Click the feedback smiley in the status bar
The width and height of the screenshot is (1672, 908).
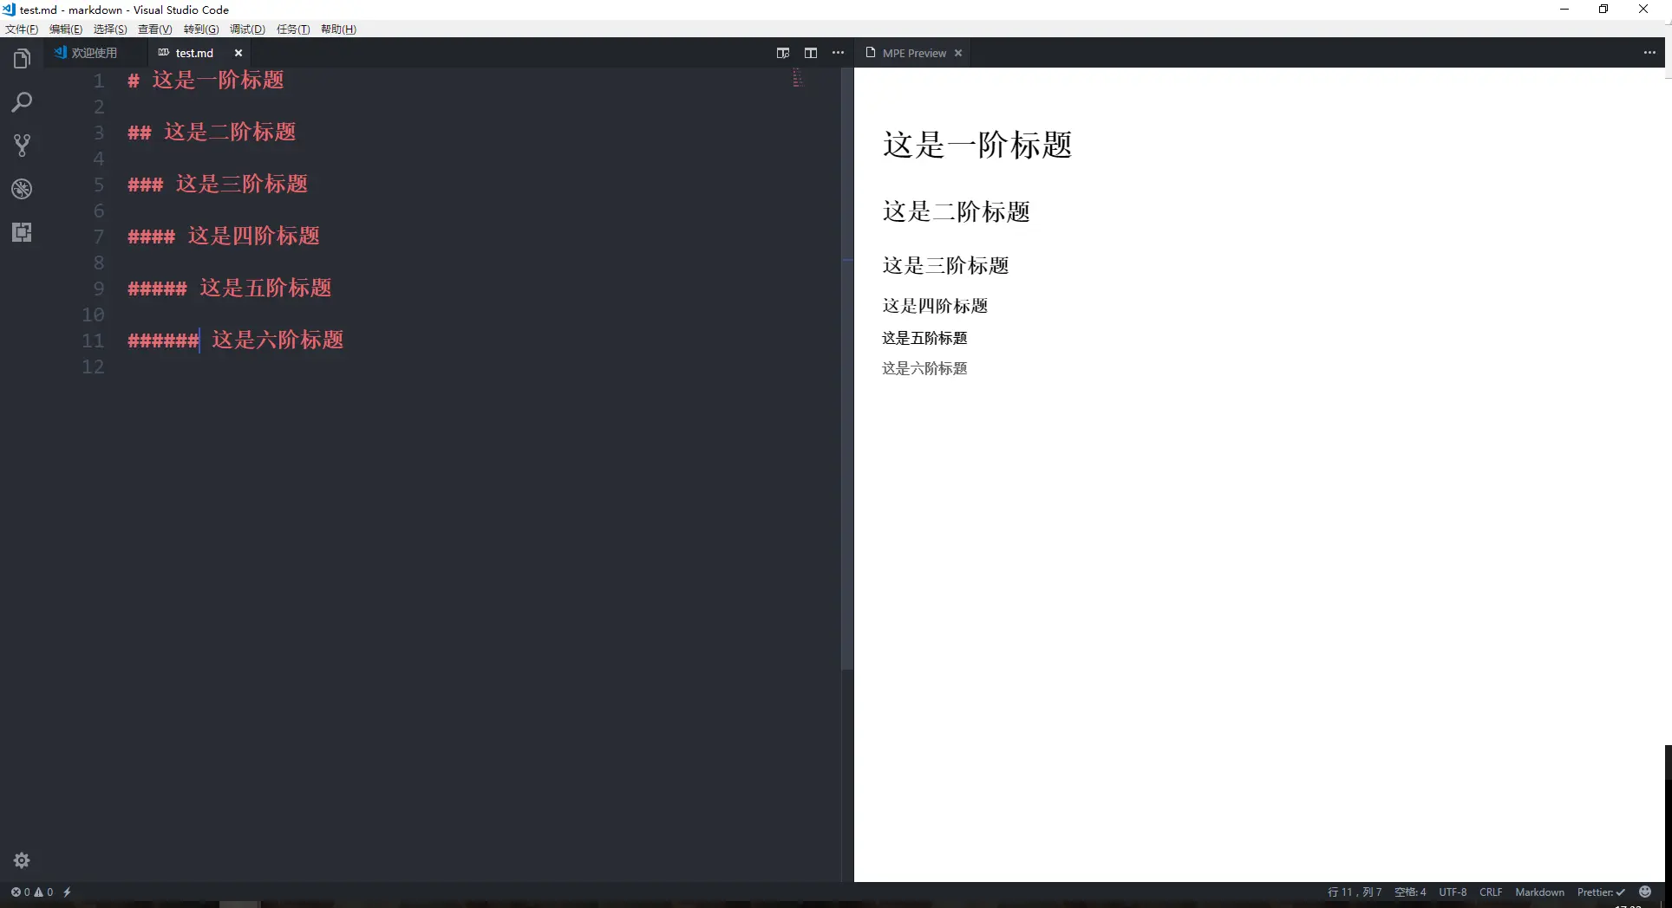1647,892
